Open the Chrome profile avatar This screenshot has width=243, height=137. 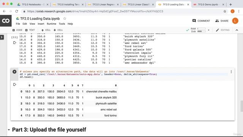232,11
